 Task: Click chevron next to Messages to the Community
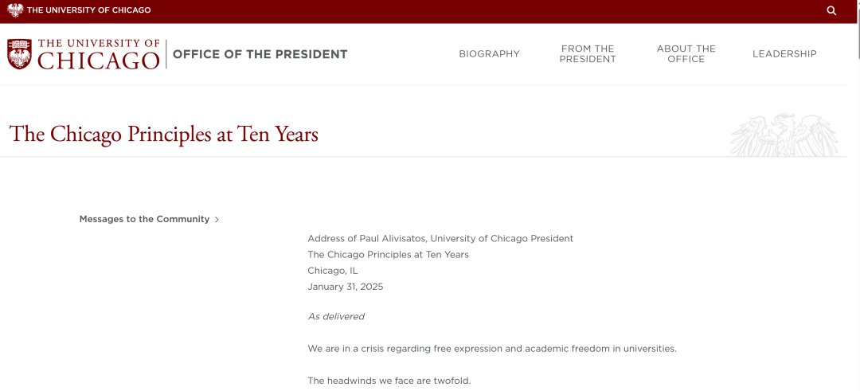click(217, 220)
